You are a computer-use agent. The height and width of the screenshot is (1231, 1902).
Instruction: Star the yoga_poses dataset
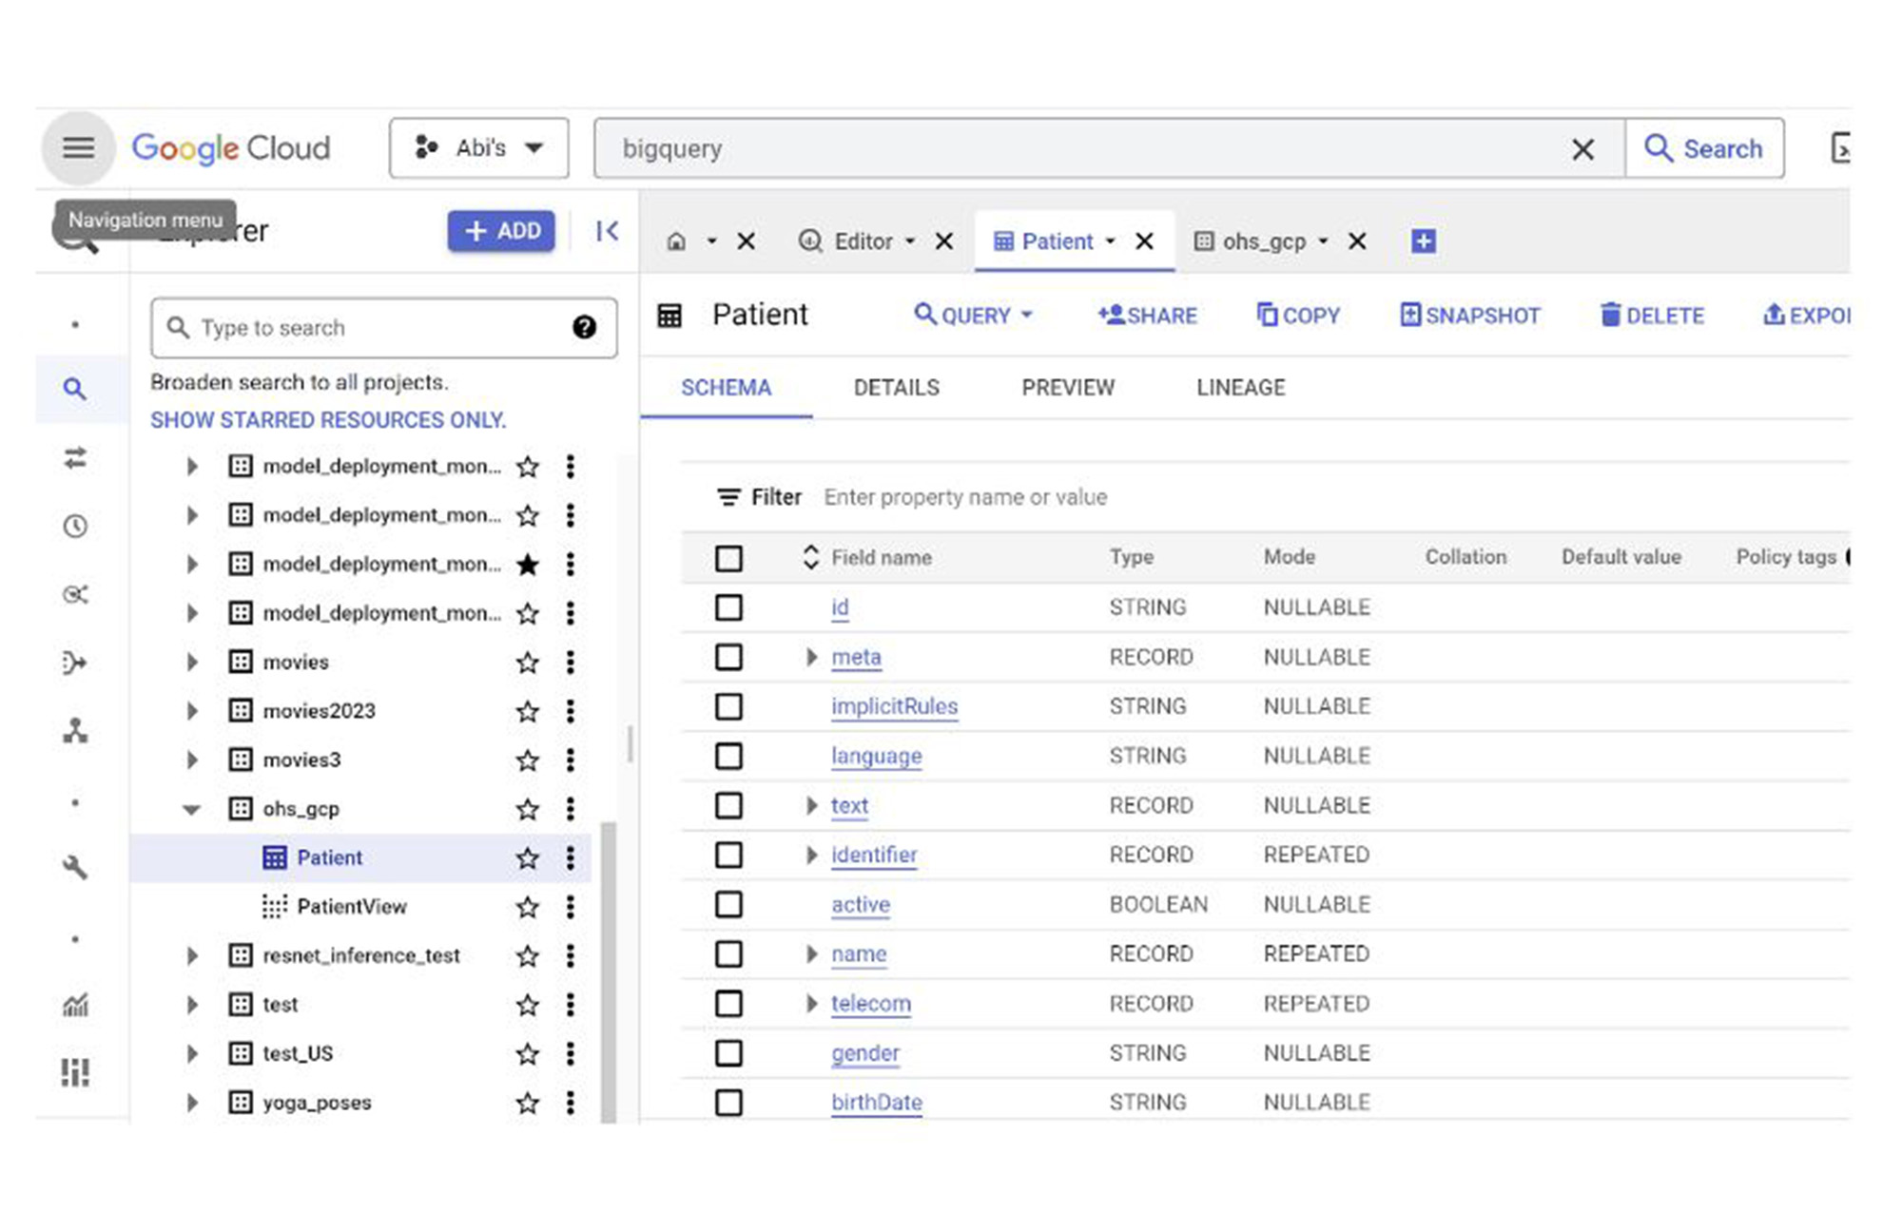pos(528,1103)
